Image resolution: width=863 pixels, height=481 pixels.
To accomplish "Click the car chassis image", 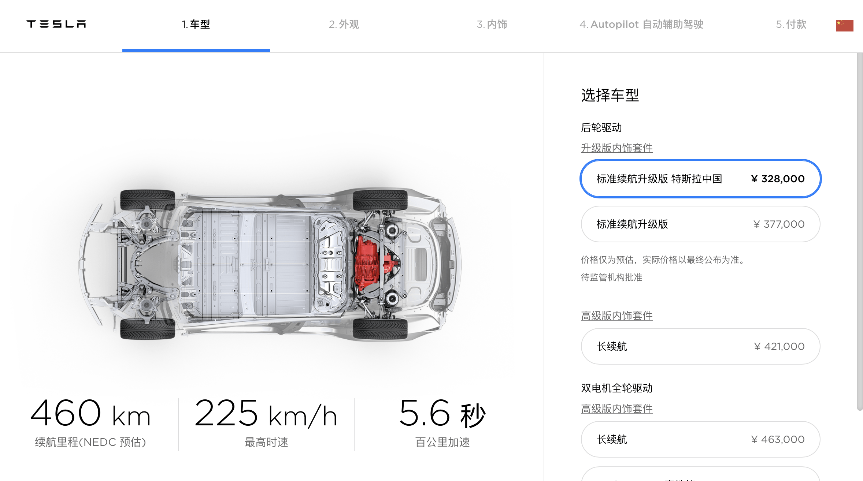I will pos(270,264).
